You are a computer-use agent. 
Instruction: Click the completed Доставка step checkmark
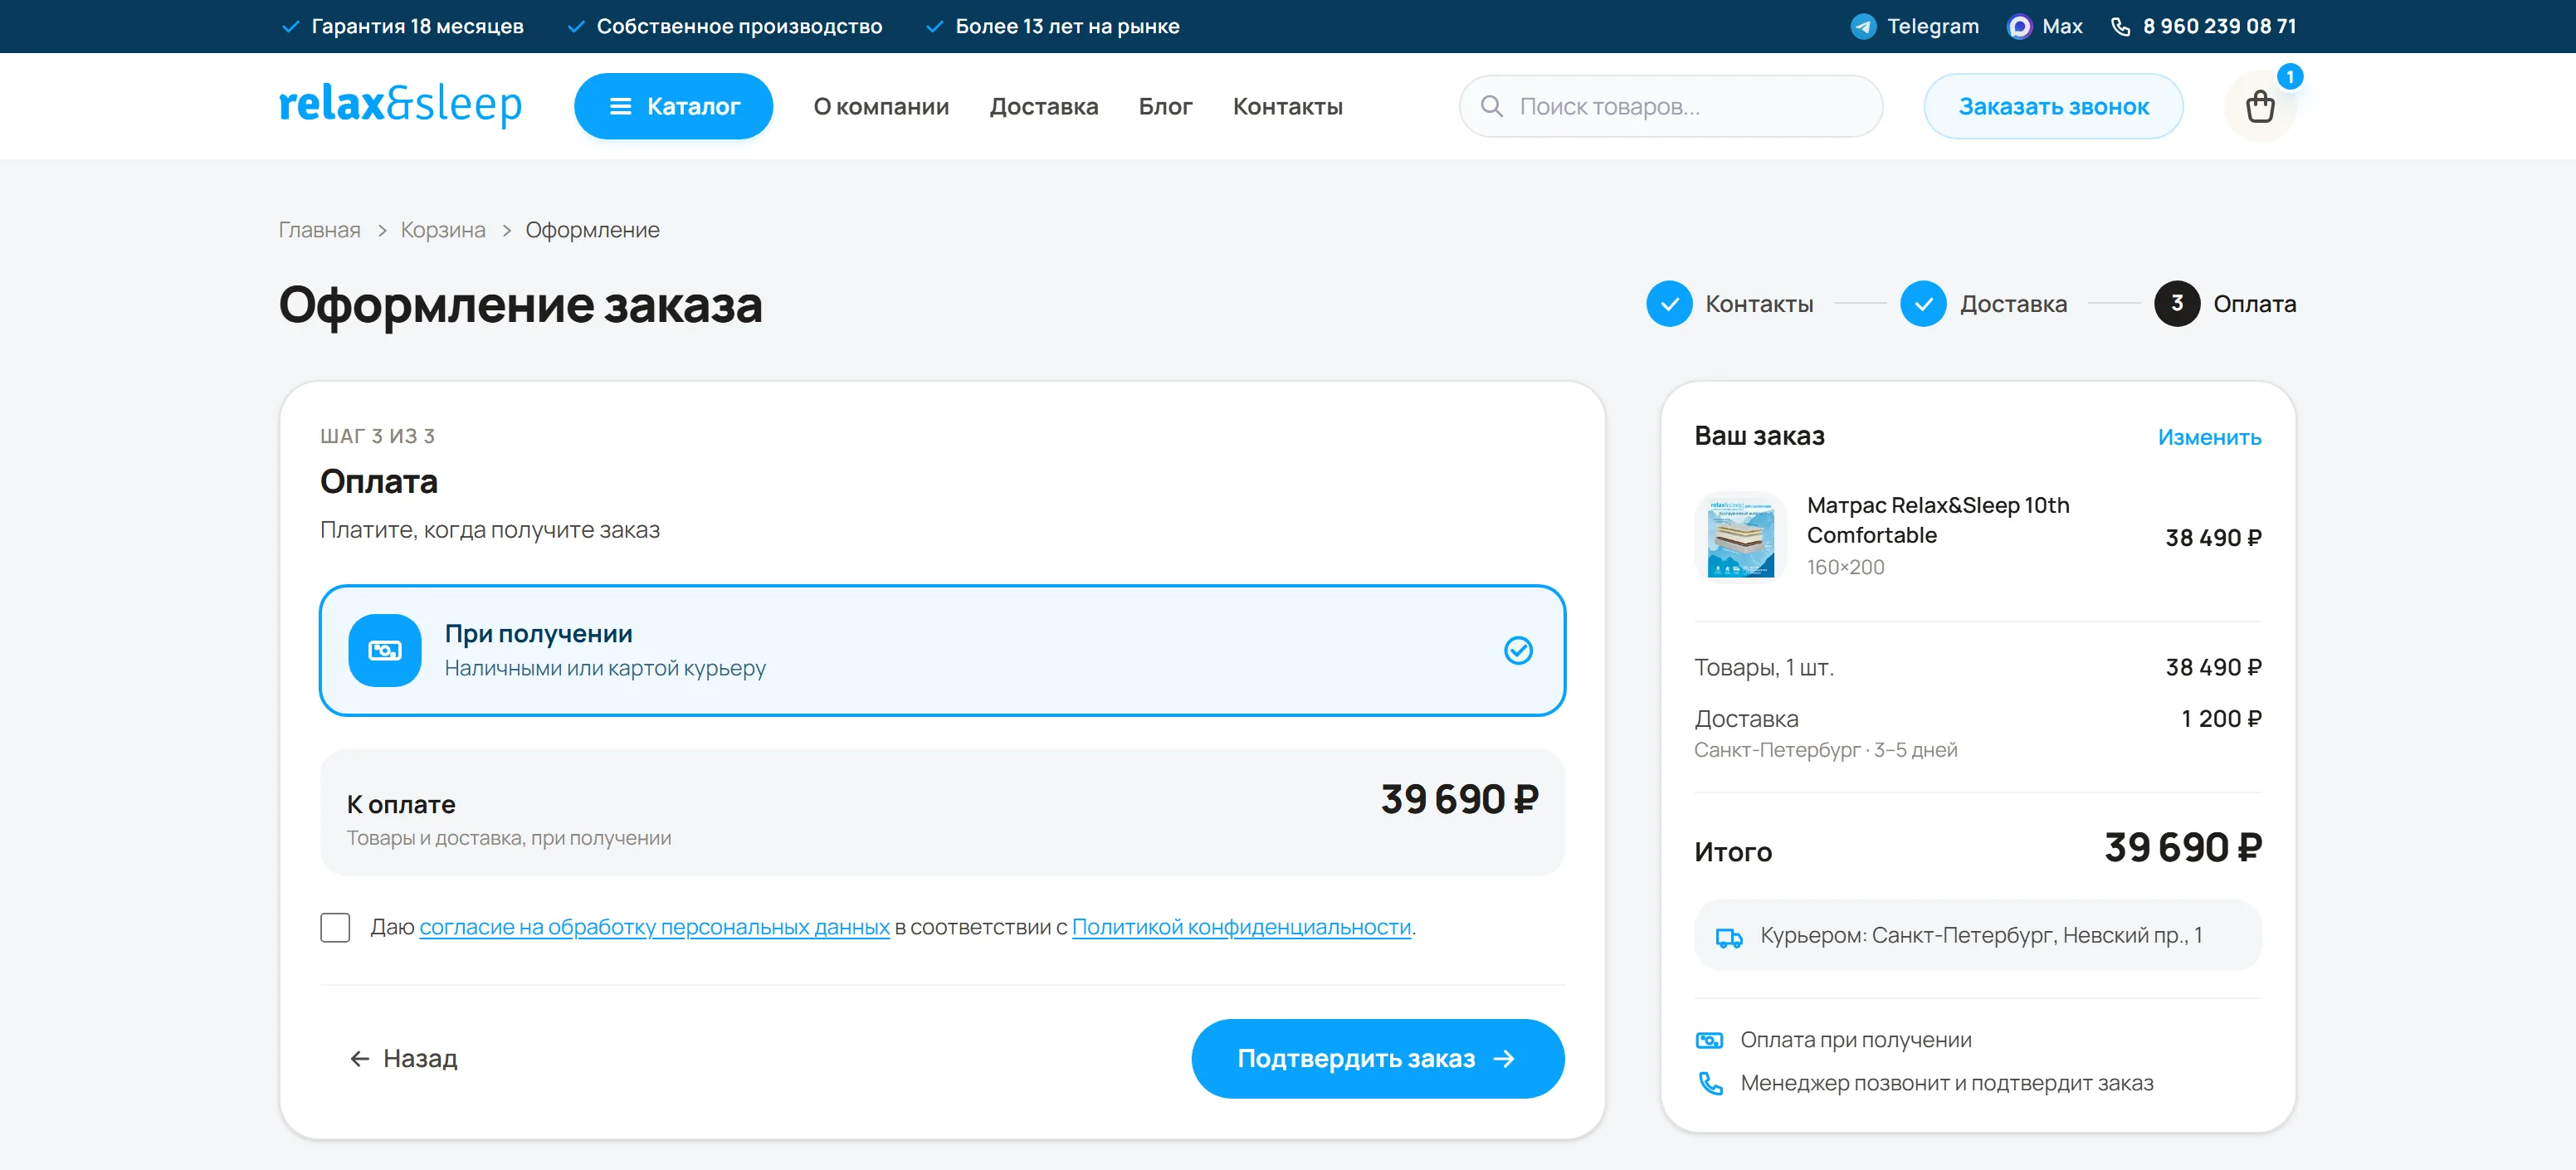[x=1923, y=304]
